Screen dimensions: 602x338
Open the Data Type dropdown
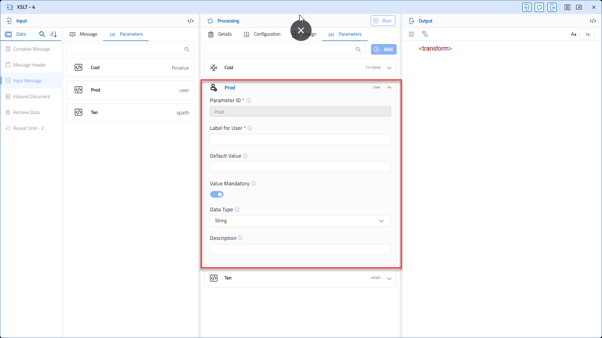pyautogui.click(x=300, y=221)
